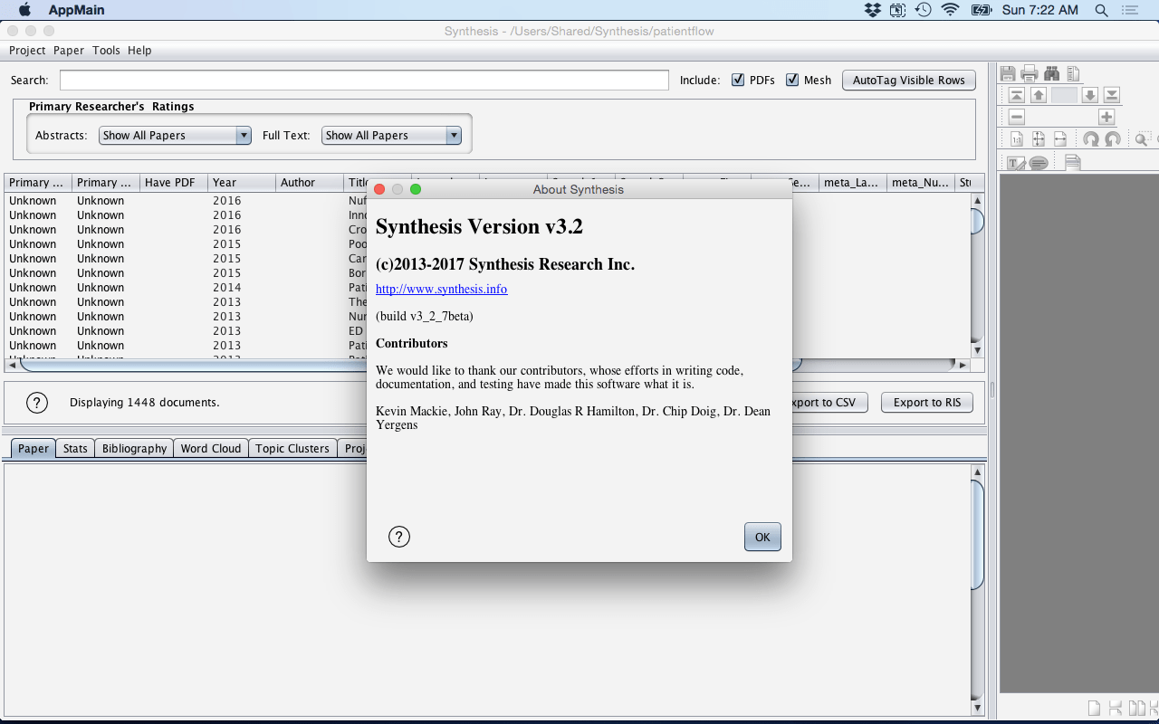The height and width of the screenshot is (724, 1159).
Task: Open the Tools menu
Action: pos(106,51)
